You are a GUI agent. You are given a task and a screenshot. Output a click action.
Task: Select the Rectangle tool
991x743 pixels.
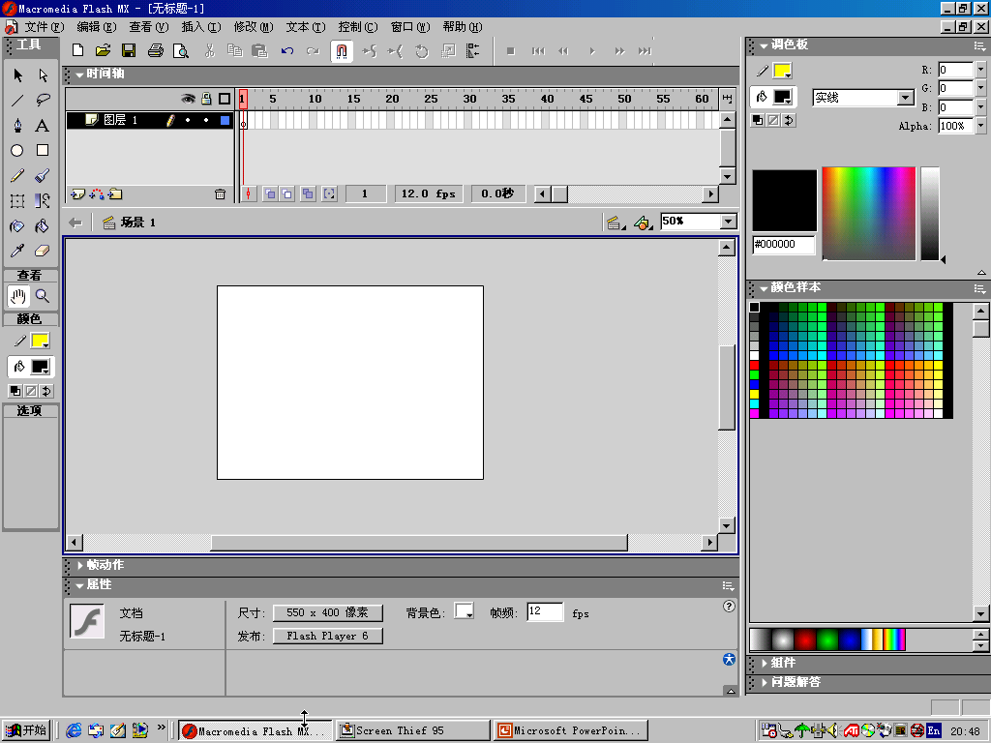click(43, 151)
